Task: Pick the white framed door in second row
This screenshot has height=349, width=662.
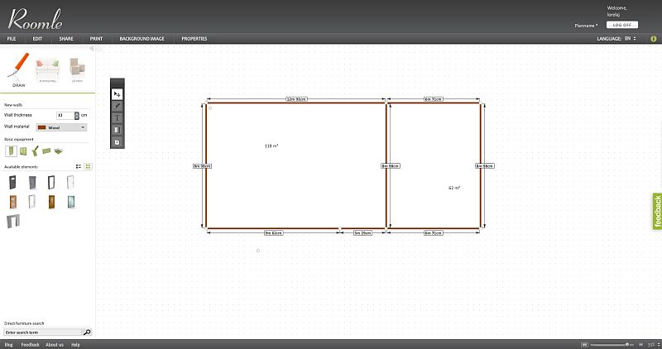Action: [x=32, y=202]
